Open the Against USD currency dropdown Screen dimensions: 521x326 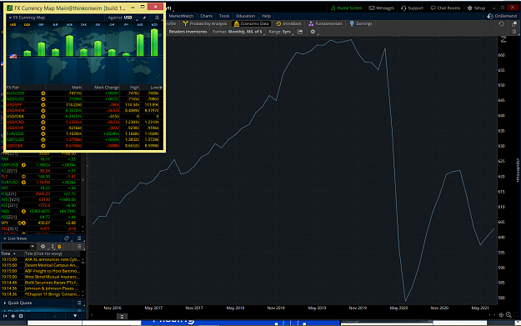click(123, 18)
